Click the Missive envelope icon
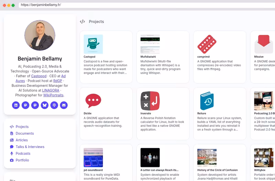Screen dimensions: 275x181 coord(264,44)
